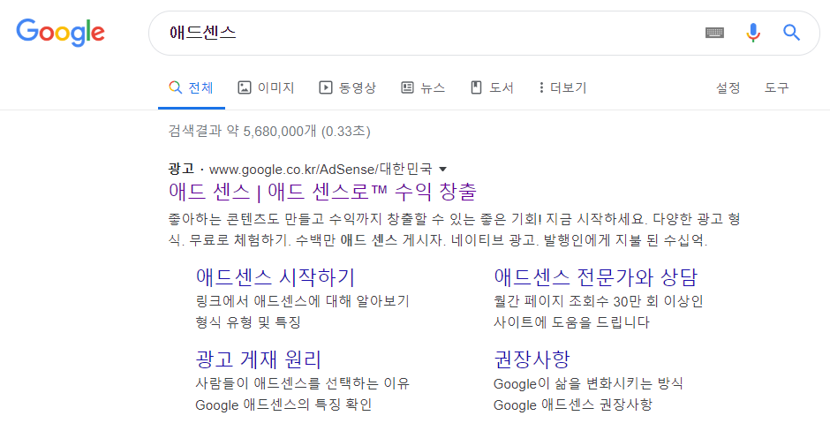Viewport: 830px width, 446px height.
Task: Click the text 월간 페이지 조회수 30만 회 이상인
Action: (598, 301)
